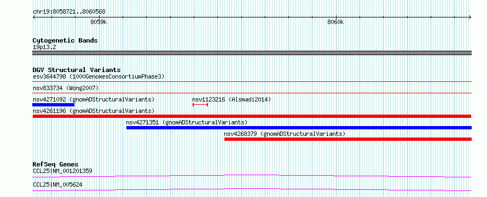Click the magenta CCL25 NM_001201359 gene line
Screen dimensions: 487x197
tap(252, 176)
